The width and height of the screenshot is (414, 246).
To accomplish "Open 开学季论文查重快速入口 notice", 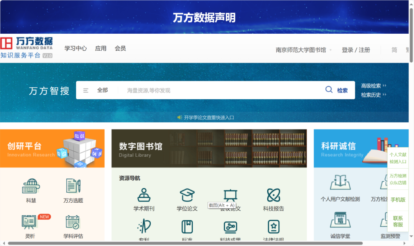I will tap(209, 118).
